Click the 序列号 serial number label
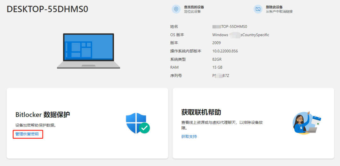Screen dimensions: 340x166 pos(176,76)
